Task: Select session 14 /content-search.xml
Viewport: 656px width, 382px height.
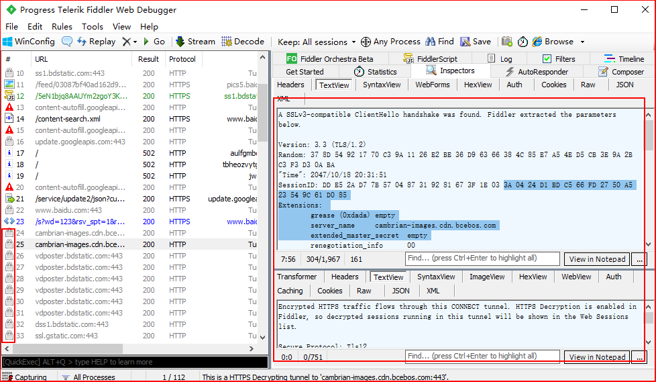Action: 130,119
